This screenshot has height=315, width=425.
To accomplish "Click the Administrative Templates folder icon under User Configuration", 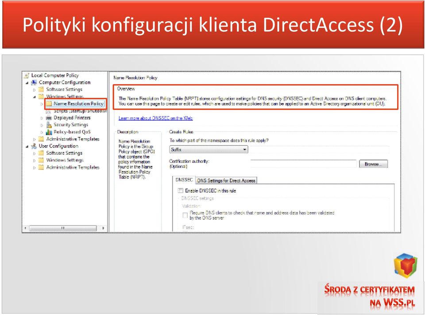I will pos(41,167).
